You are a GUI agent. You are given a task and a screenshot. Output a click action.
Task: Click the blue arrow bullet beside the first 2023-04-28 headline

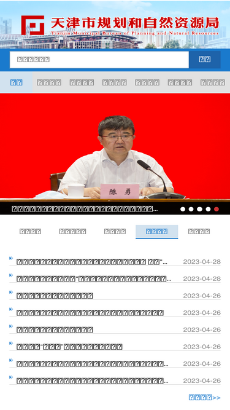pyautogui.click(x=11, y=258)
